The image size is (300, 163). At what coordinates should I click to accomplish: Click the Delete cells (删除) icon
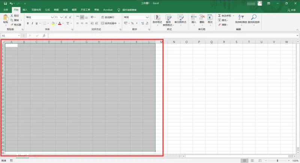(x=202, y=18)
